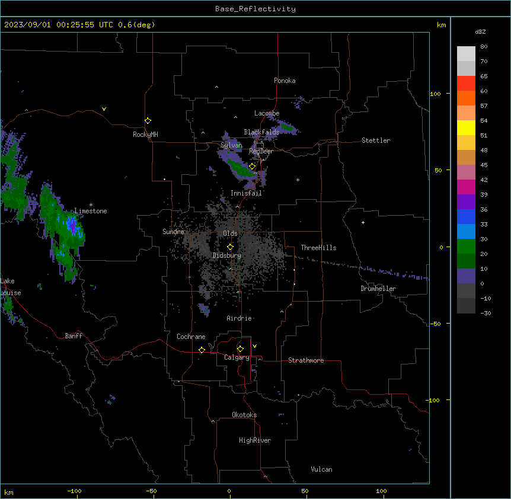The height and width of the screenshot is (499, 511).
Task: Pick the magenta 39-42 dBZ legend color
Action: click(x=466, y=187)
